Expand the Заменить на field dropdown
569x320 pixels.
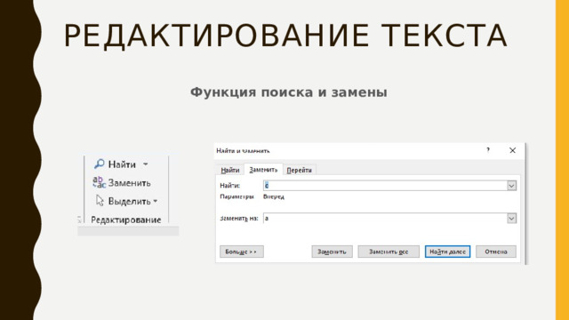click(x=511, y=219)
